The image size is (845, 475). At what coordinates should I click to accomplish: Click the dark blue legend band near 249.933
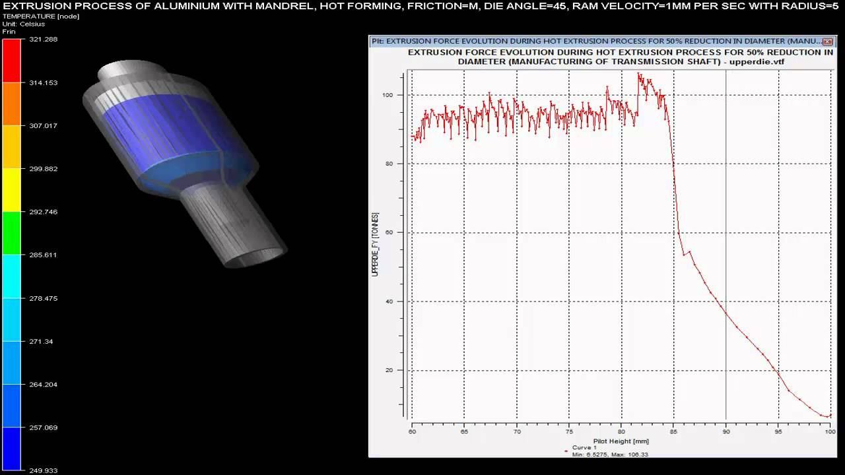coord(11,449)
